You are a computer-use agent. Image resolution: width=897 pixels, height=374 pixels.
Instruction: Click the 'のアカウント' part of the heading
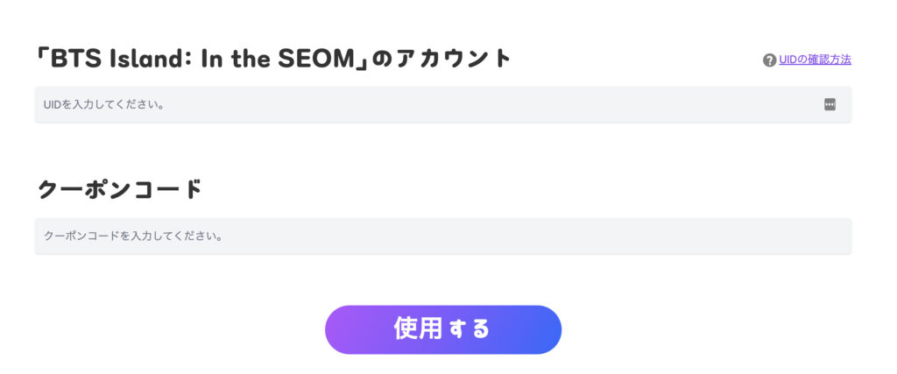(x=441, y=59)
